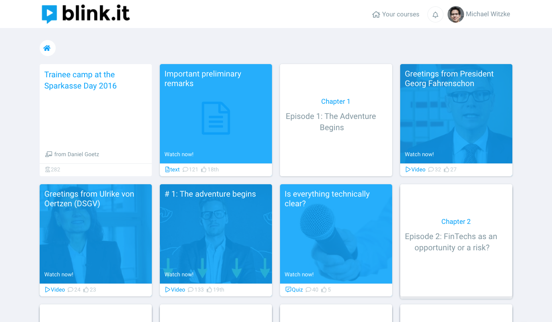Click comment icon showing 24

pyautogui.click(x=70, y=290)
